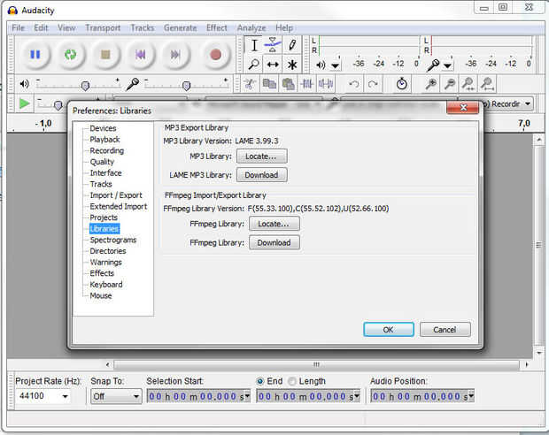Open Audio Position time format dropdown

[x=471, y=396]
